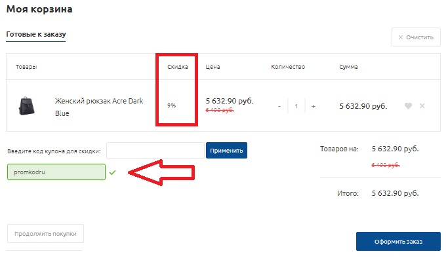Click the Применить coupon button
Viewport: 446px width, 262px height.
[x=226, y=151]
